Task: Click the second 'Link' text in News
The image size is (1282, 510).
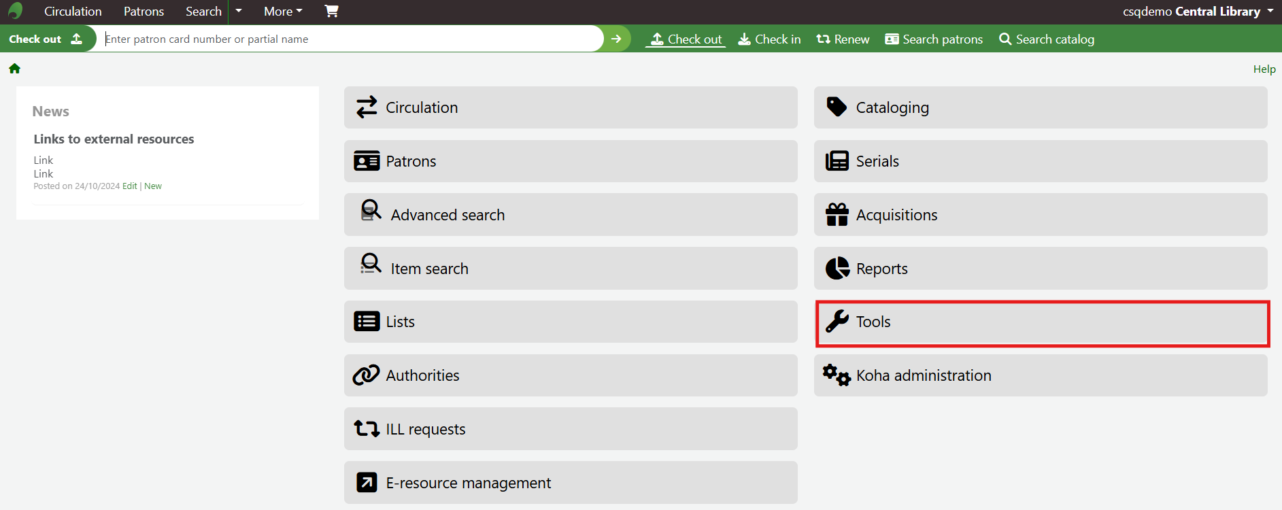Action: 44,173
